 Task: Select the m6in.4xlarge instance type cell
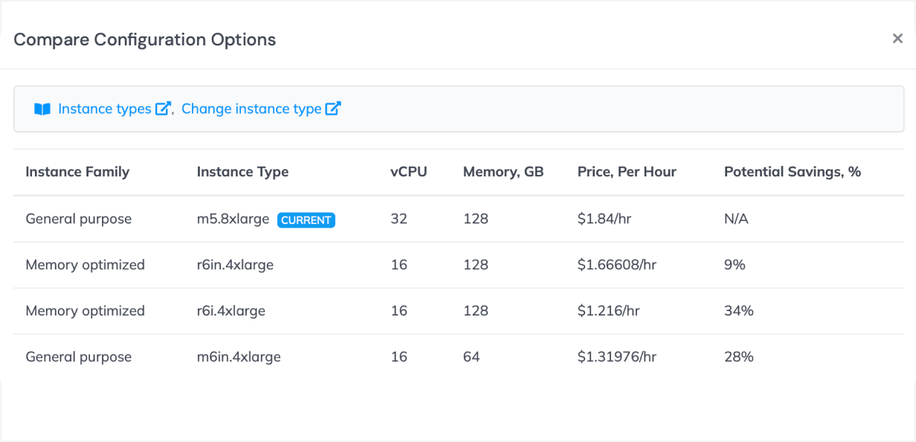(x=239, y=357)
